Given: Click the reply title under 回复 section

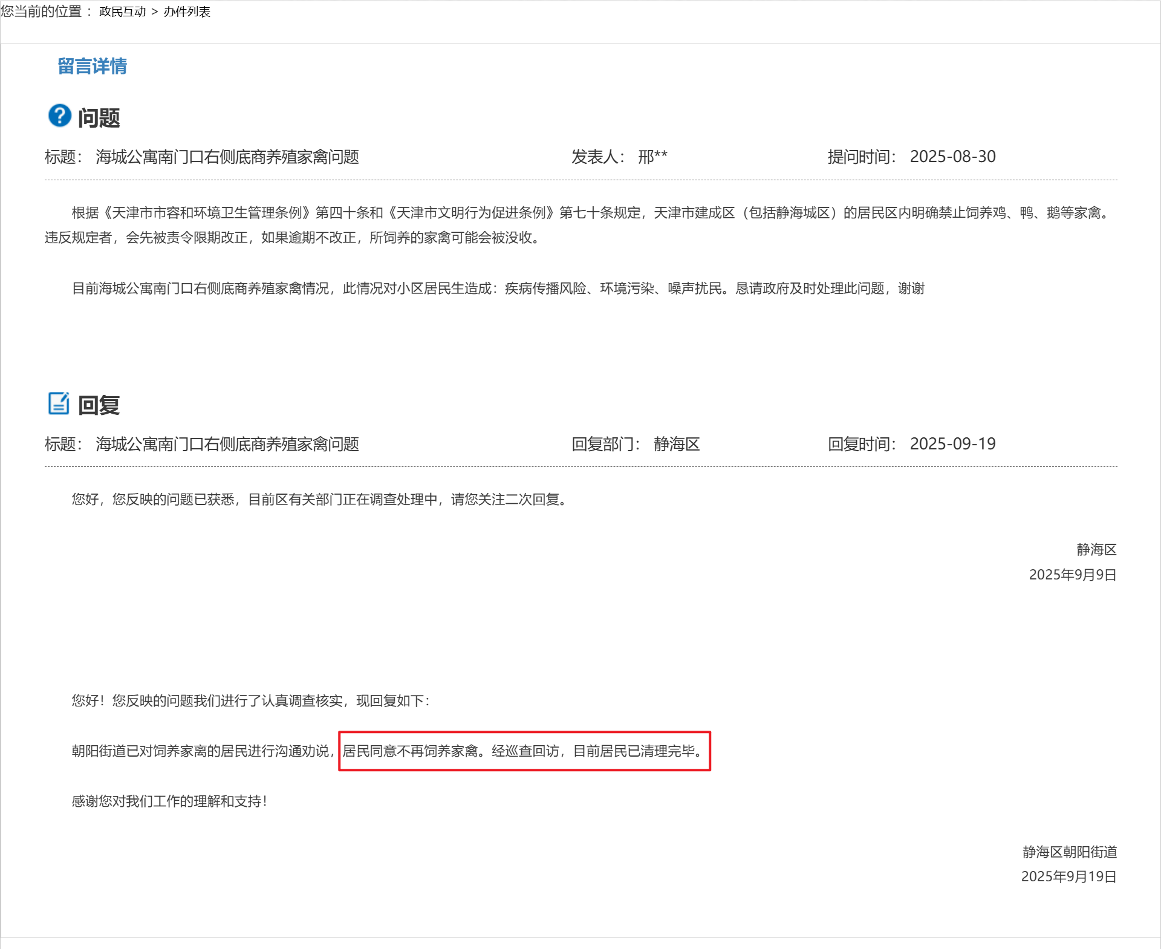Looking at the screenshot, I should (227, 445).
